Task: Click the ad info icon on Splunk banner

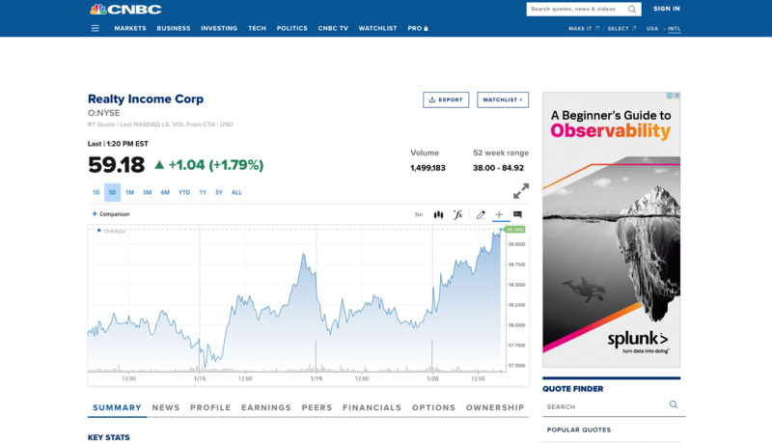Action: point(670,96)
